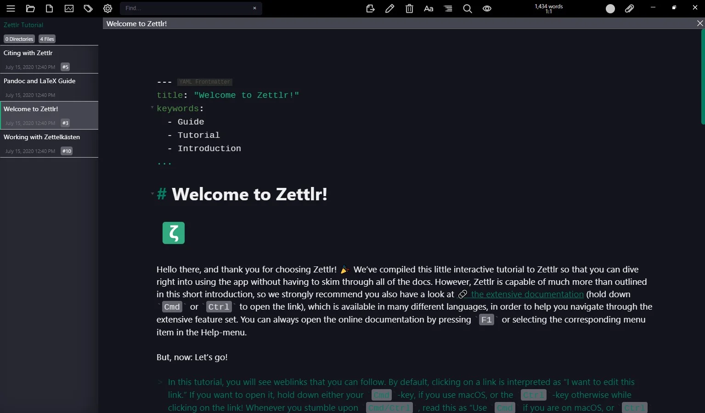Open the tag manager icon
Image resolution: width=705 pixels, height=413 pixels.
88,8
